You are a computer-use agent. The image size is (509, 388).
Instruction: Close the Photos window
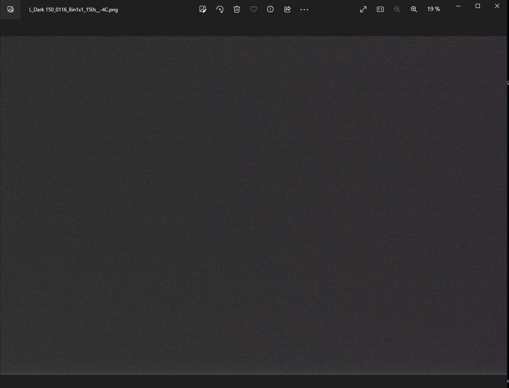point(497,6)
